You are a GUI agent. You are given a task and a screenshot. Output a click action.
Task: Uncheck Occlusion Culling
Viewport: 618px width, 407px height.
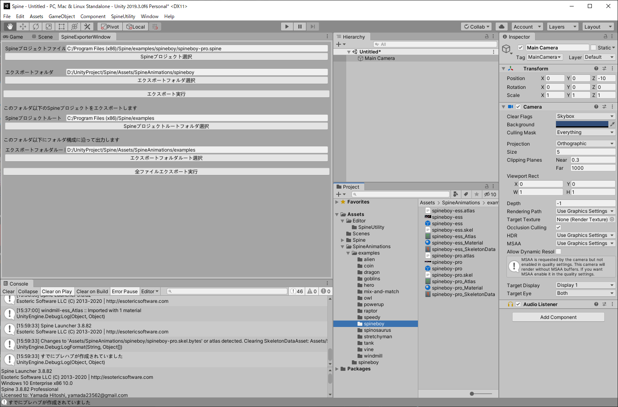pos(558,227)
